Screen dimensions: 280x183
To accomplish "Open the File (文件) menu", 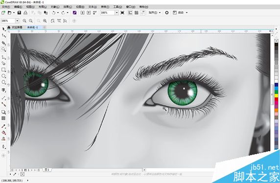I will [x=6, y=7].
